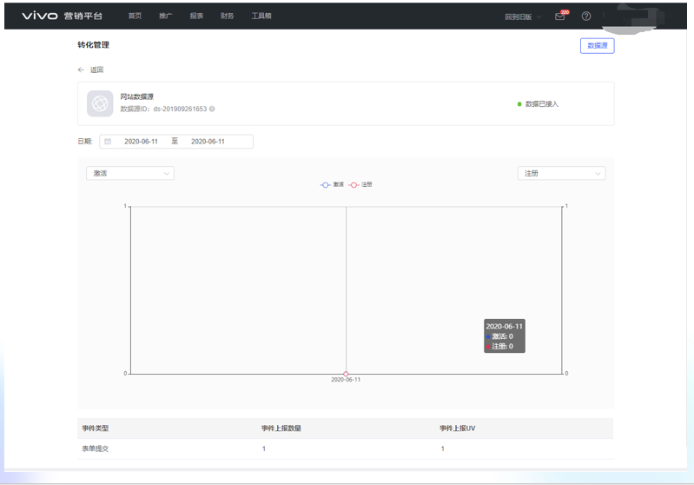
Task: Open the 财务 menu
Action: coord(227,16)
